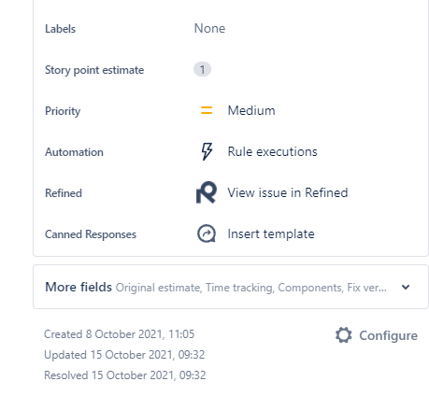Viewport: 429px width, 410px height.
Task: Click the Canned Responses arrow icon
Action: tap(207, 233)
